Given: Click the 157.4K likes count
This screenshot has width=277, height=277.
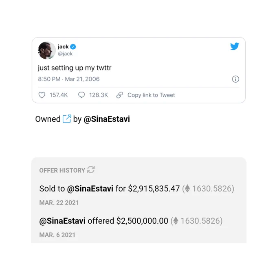Looking at the screenshot, I should tap(59, 95).
